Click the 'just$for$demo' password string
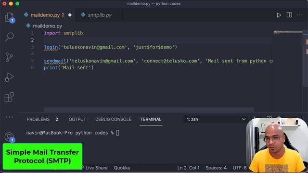Screen dimensions: 308x173 coord(154,47)
